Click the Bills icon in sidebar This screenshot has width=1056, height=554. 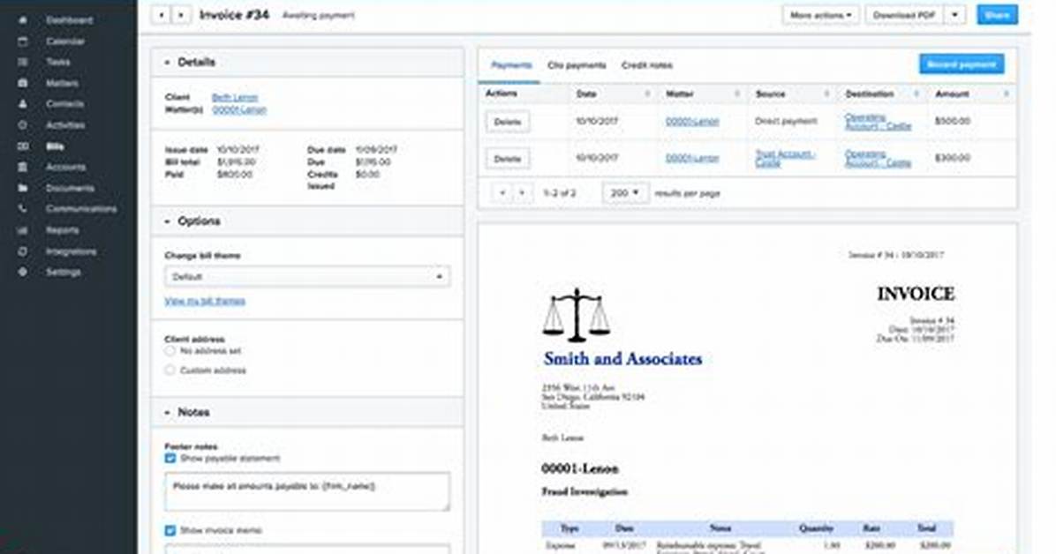(23, 146)
